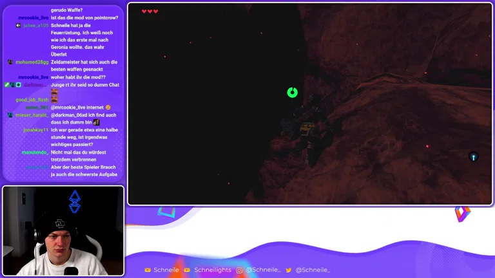The image size is (495, 278).
Task: Select username good_job_flash in chat
Action: coord(32,100)
